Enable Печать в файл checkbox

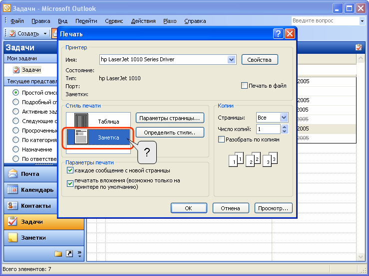coord(244,86)
